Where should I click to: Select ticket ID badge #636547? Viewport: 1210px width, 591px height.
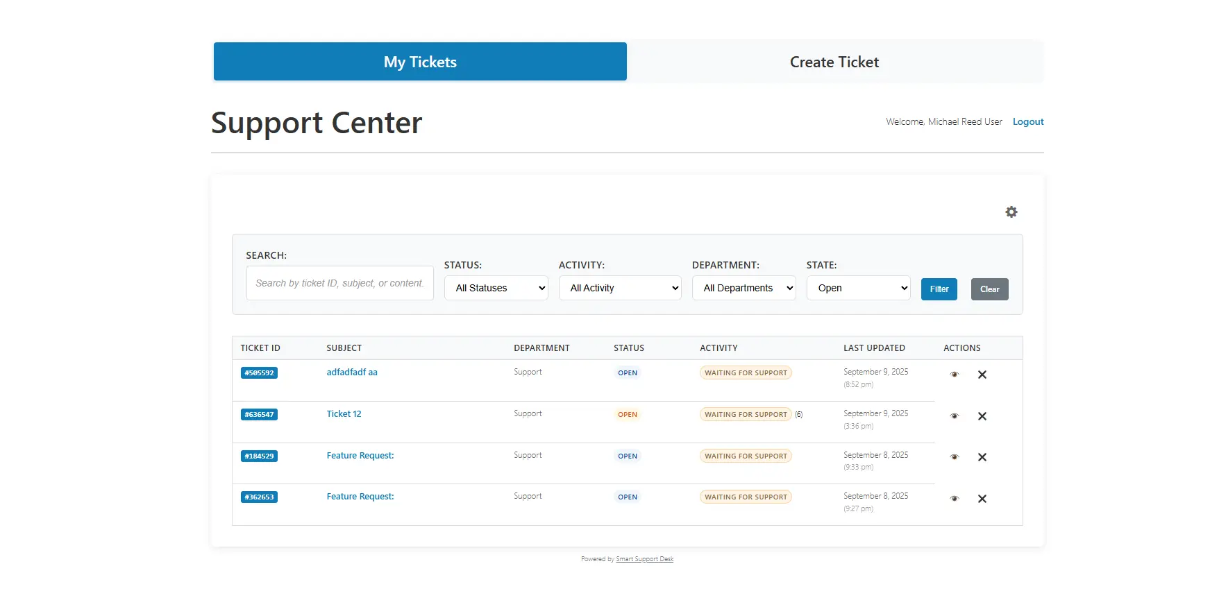pyautogui.click(x=259, y=415)
